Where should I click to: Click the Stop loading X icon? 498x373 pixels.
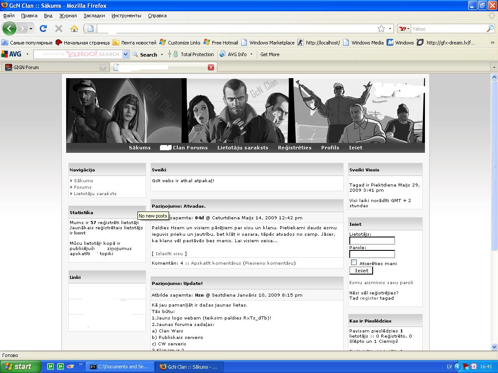click(x=59, y=28)
